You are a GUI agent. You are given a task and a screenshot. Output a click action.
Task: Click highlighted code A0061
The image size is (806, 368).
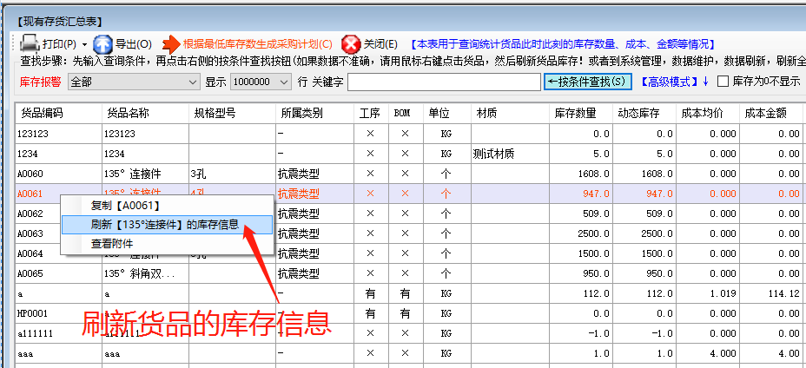pyautogui.click(x=30, y=194)
